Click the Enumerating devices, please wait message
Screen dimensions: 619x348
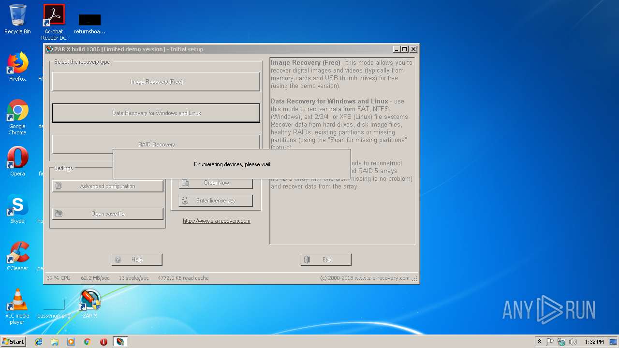click(x=232, y=164)
